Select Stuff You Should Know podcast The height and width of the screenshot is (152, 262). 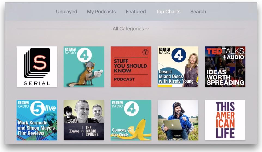[131, 67]
